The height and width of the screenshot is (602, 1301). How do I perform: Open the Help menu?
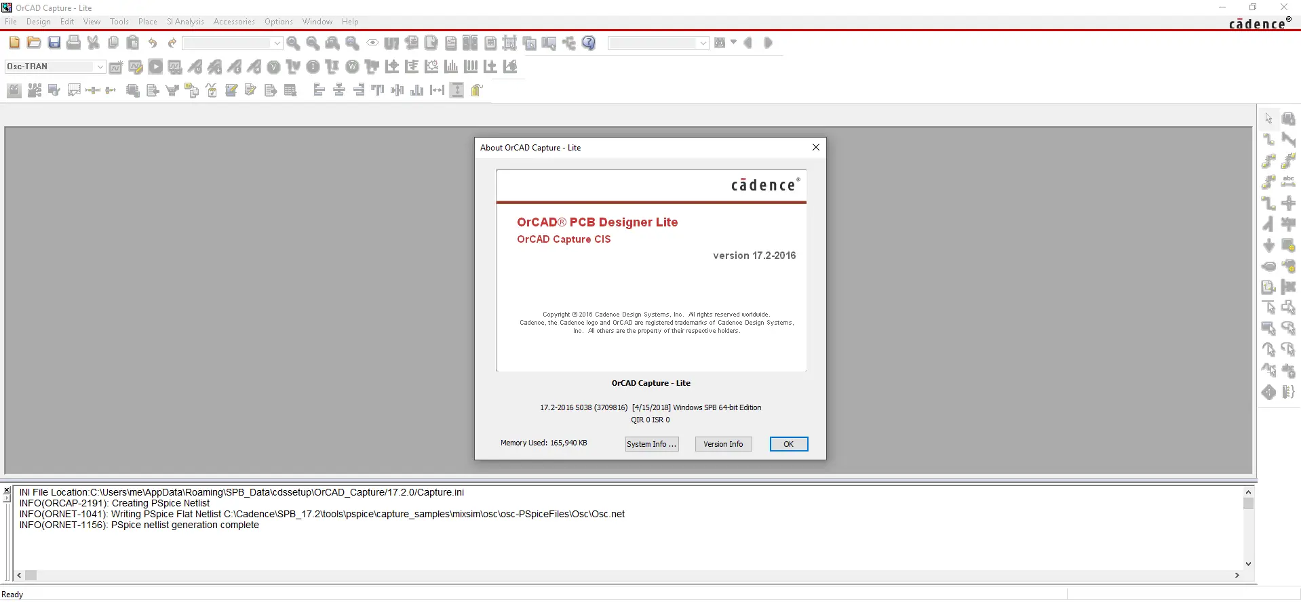pos(350,22)
